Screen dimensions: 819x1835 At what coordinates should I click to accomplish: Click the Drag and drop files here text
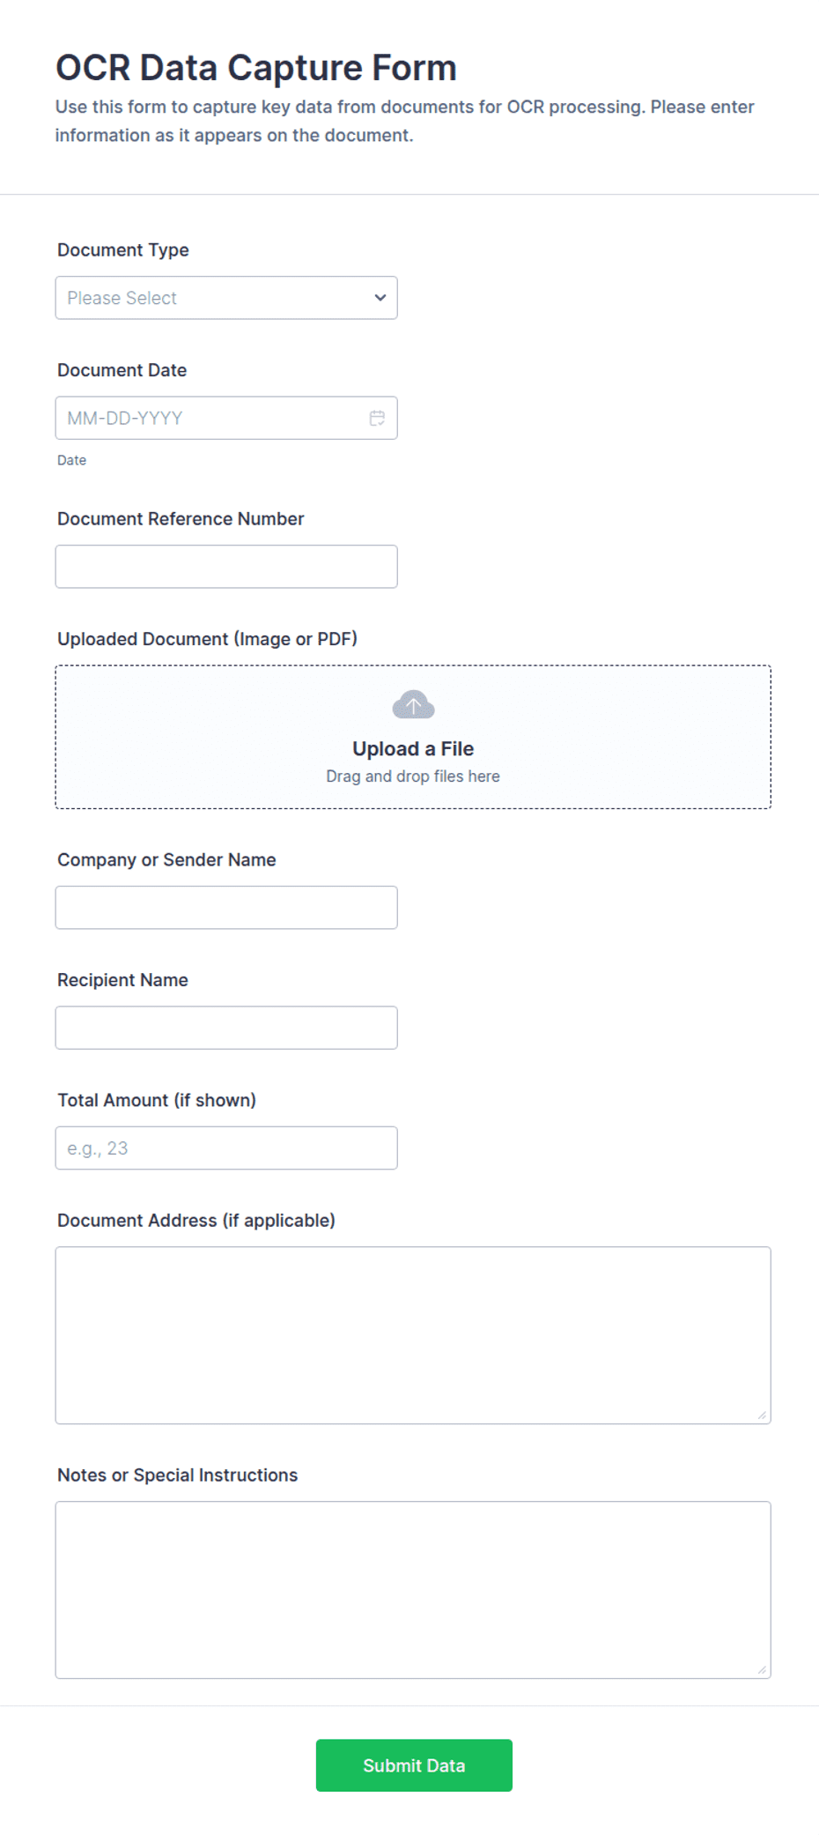[413, 776]
